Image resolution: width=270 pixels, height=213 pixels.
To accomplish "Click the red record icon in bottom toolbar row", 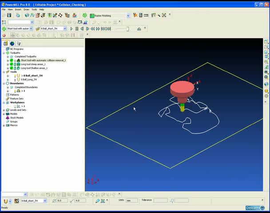I will pos(4,35).
